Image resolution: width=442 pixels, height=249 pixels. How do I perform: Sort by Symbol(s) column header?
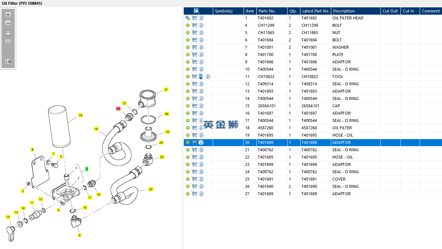[x=228, y=11]
